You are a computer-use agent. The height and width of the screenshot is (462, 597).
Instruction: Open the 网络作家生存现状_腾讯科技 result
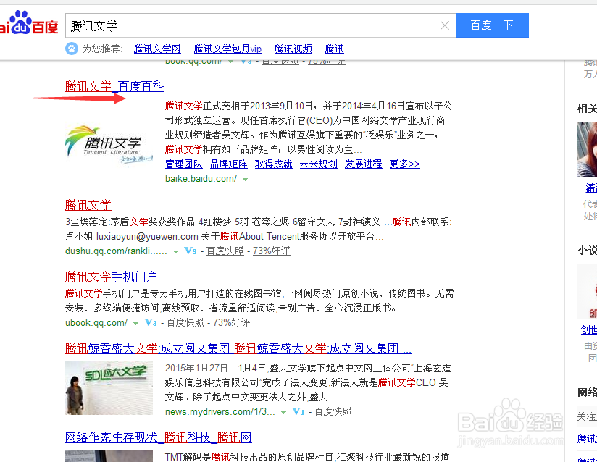pyautogui.click(x=159, y=437)
